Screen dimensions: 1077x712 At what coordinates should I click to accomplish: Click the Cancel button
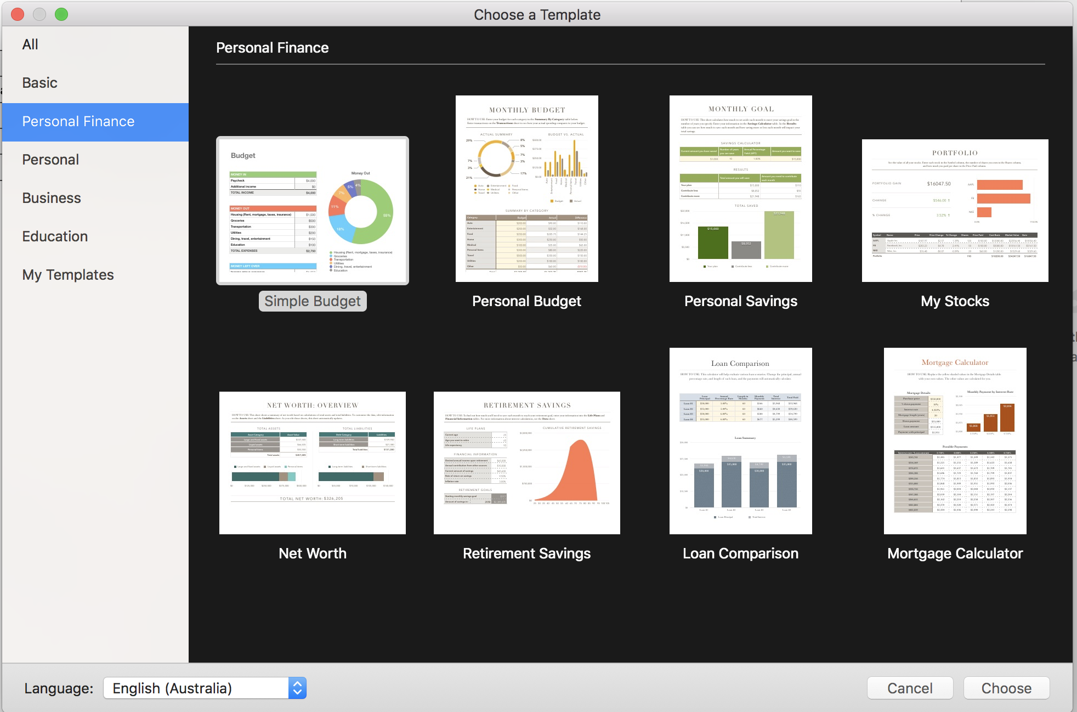click(x=910, y=688)
